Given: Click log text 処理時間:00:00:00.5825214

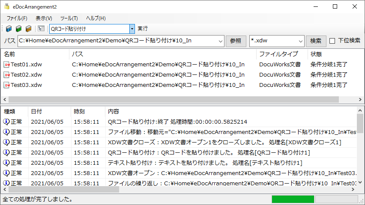Looking at the screenshot, I should [209, 122].
